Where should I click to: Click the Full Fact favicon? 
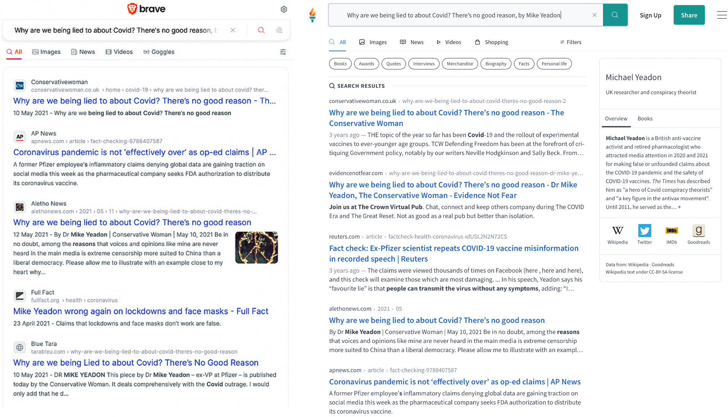pyautogui.click(x=20, y=296)
